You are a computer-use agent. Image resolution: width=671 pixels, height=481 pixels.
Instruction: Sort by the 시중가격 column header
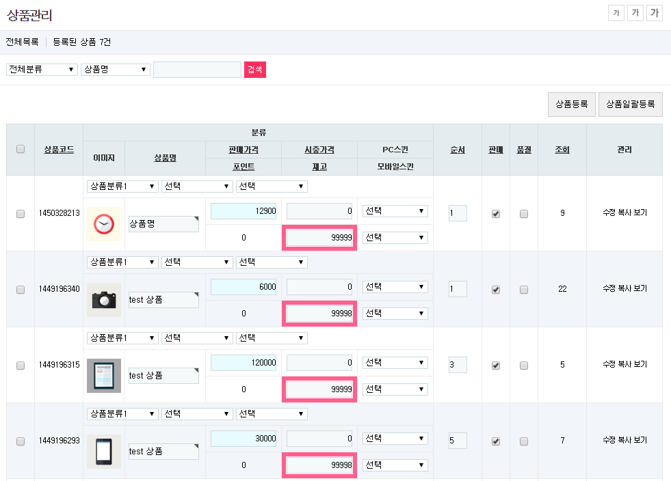[319, 150]
